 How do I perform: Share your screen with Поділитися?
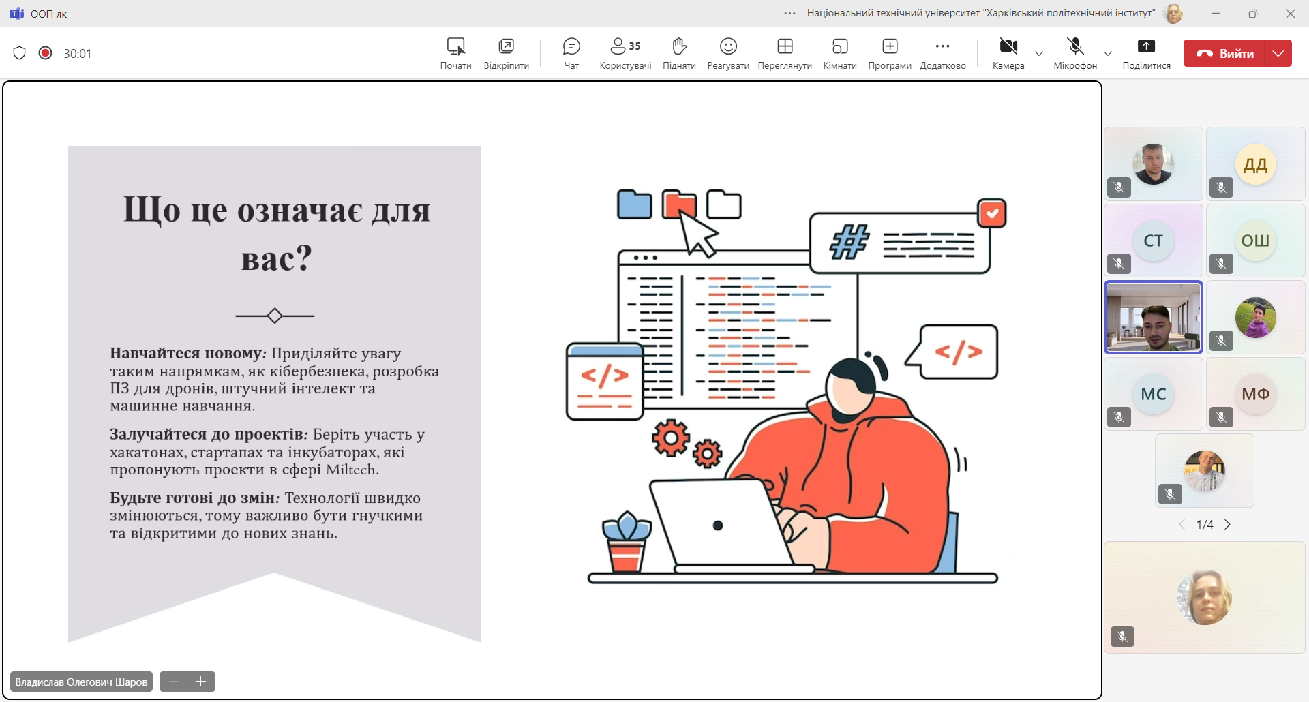coord(1147,53)
